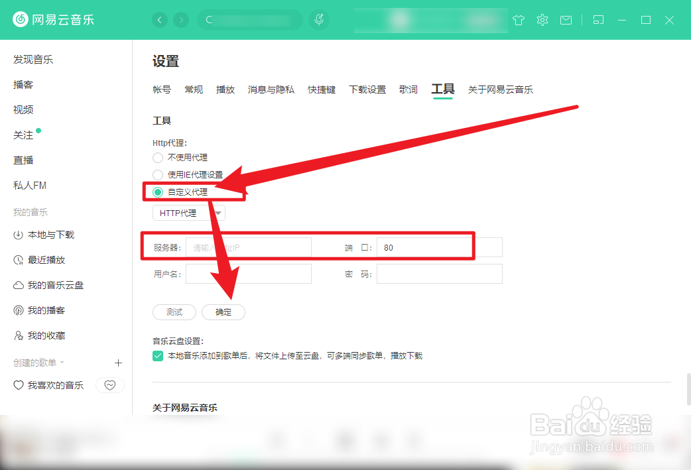Image resolution: width=691 pixels, height=470 pixels.
Task: Click the 我的播客 podcast icon
Action: click(x=18, y=310)
